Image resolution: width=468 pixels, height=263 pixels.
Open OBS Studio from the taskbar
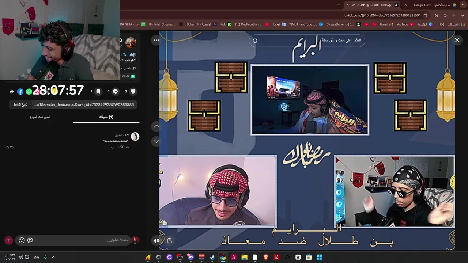[x=180, y=257]
